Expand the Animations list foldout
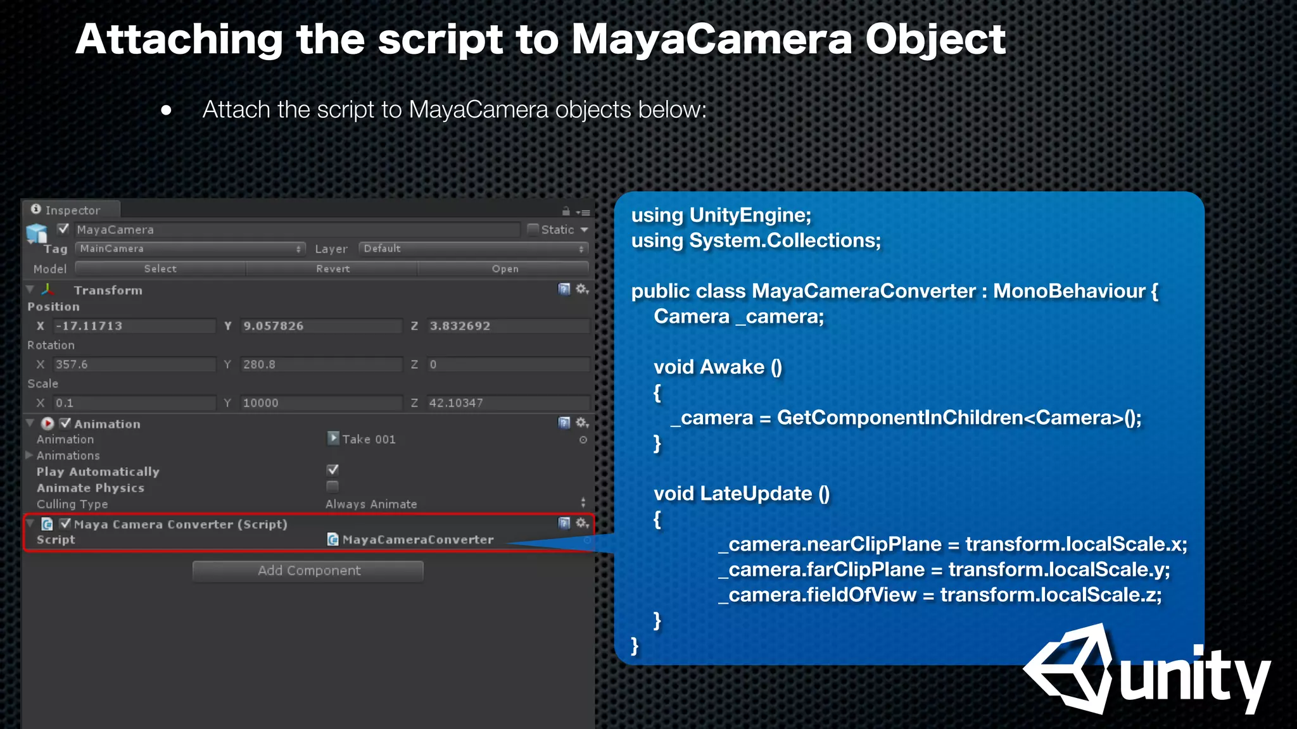The image size is (1297, 729). coord(29,455)
